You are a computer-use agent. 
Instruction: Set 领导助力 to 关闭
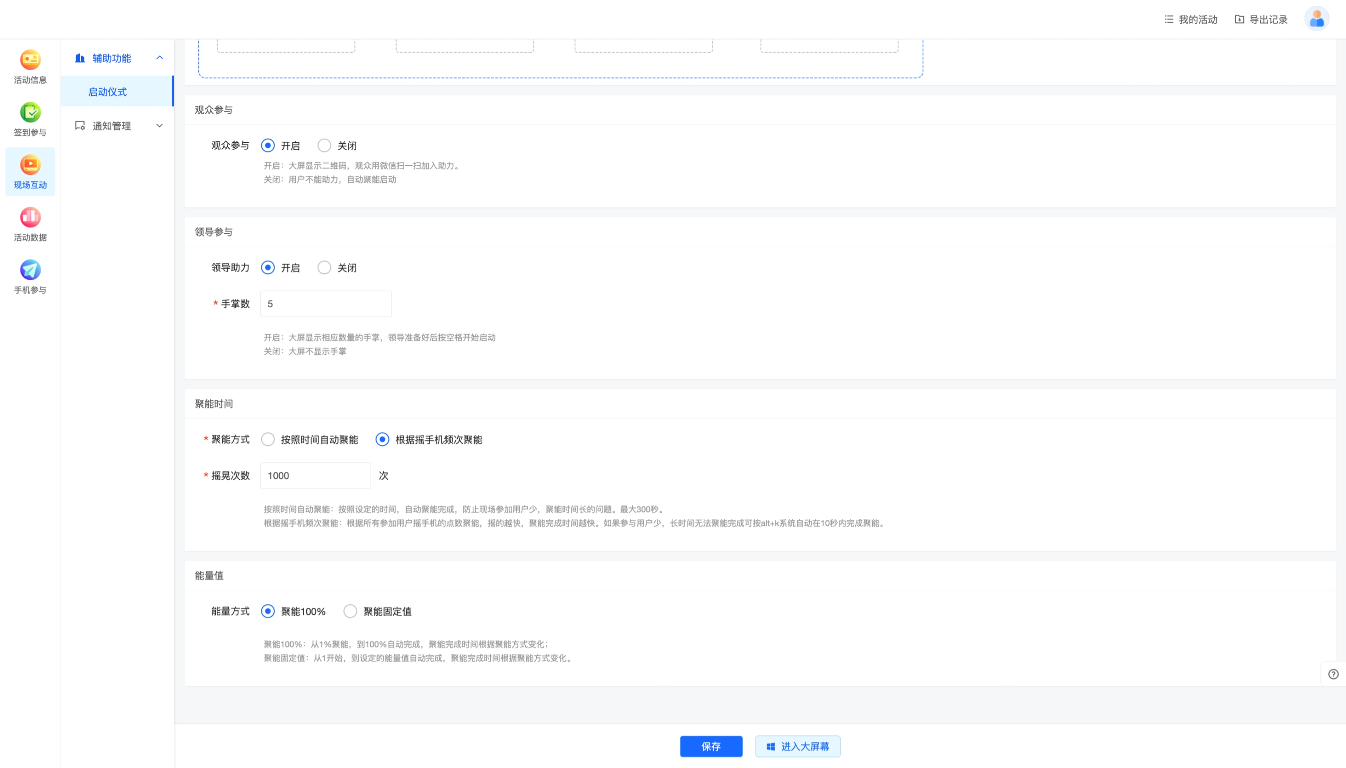click(x=324, y=268)
